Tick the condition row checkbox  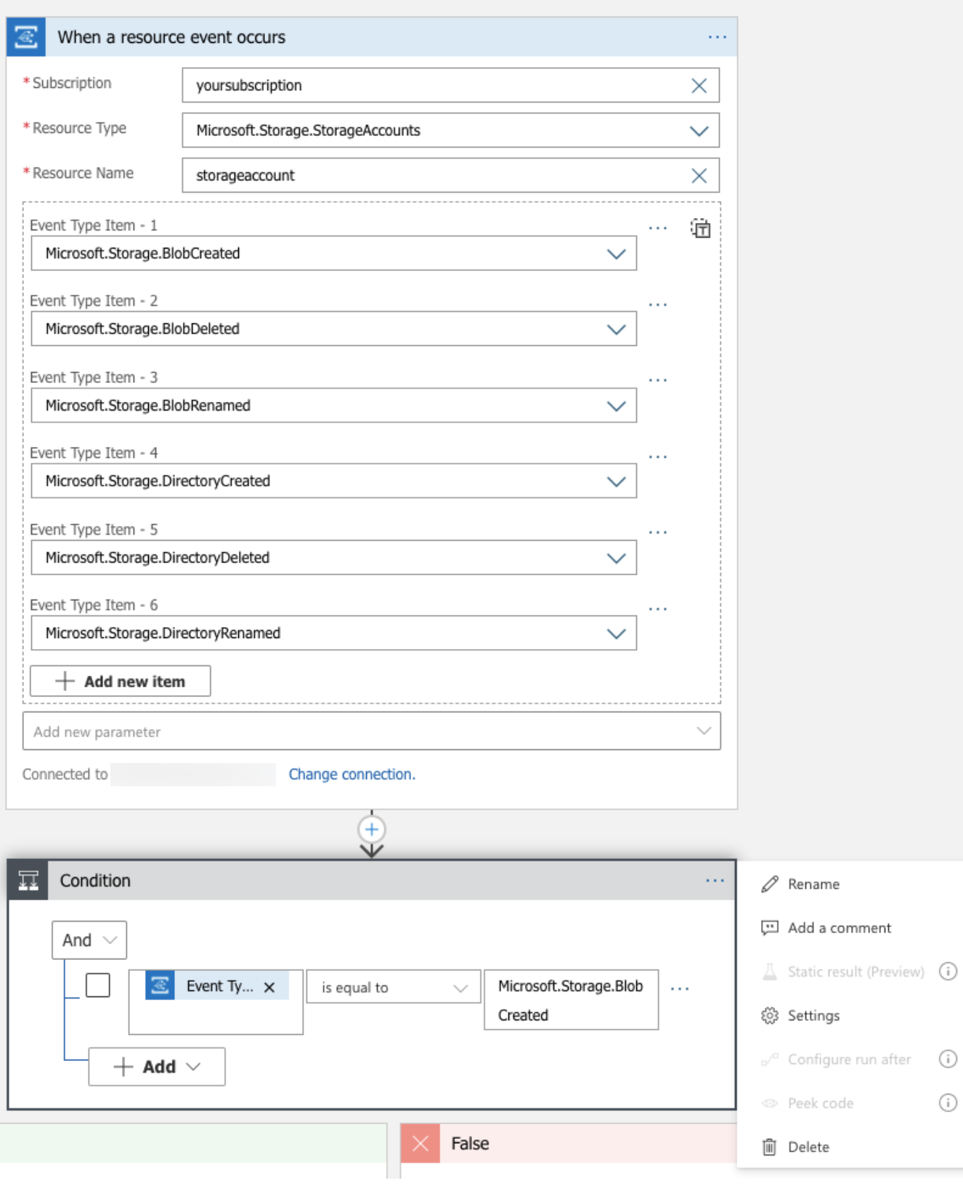[98, 985]
